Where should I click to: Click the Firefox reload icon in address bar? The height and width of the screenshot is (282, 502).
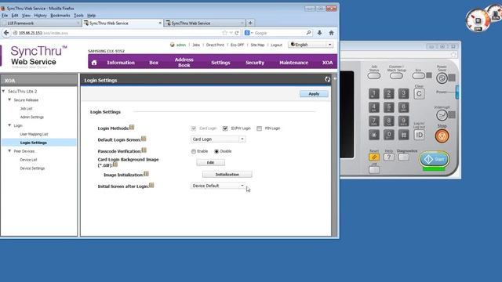click(x=237, y=33)
